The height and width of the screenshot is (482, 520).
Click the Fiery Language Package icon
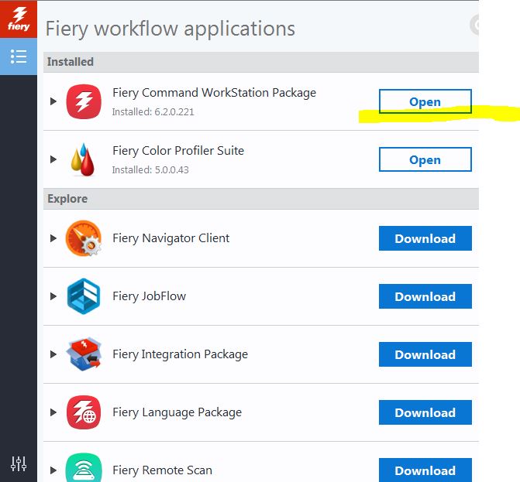point(84,412)
